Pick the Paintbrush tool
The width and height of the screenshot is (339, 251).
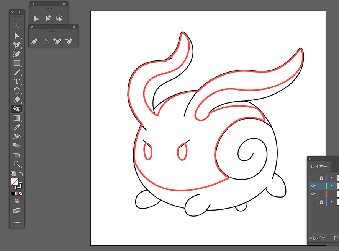coord(17,72)
